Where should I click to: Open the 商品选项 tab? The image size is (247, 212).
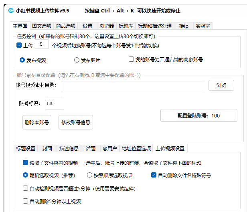(66, 26)
